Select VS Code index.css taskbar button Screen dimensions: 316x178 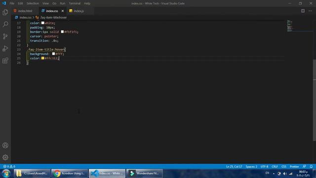tap(107, 174)
